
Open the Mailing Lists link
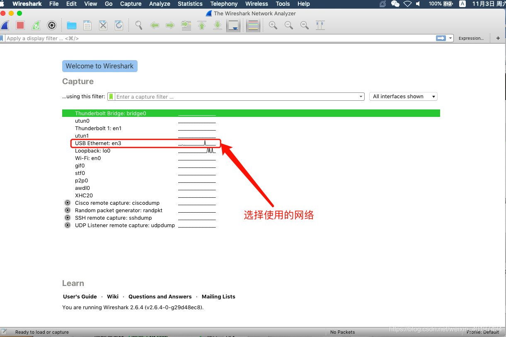(218, 297)
